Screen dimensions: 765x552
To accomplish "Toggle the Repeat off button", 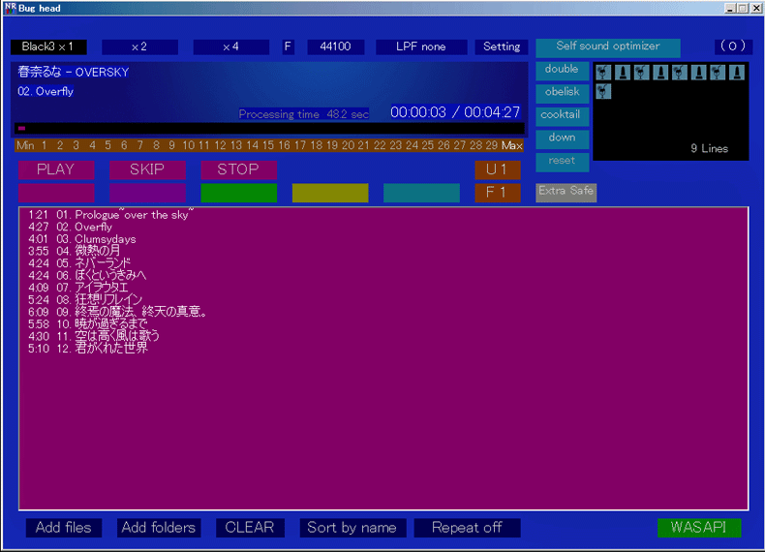I will (x=467, y=528).
